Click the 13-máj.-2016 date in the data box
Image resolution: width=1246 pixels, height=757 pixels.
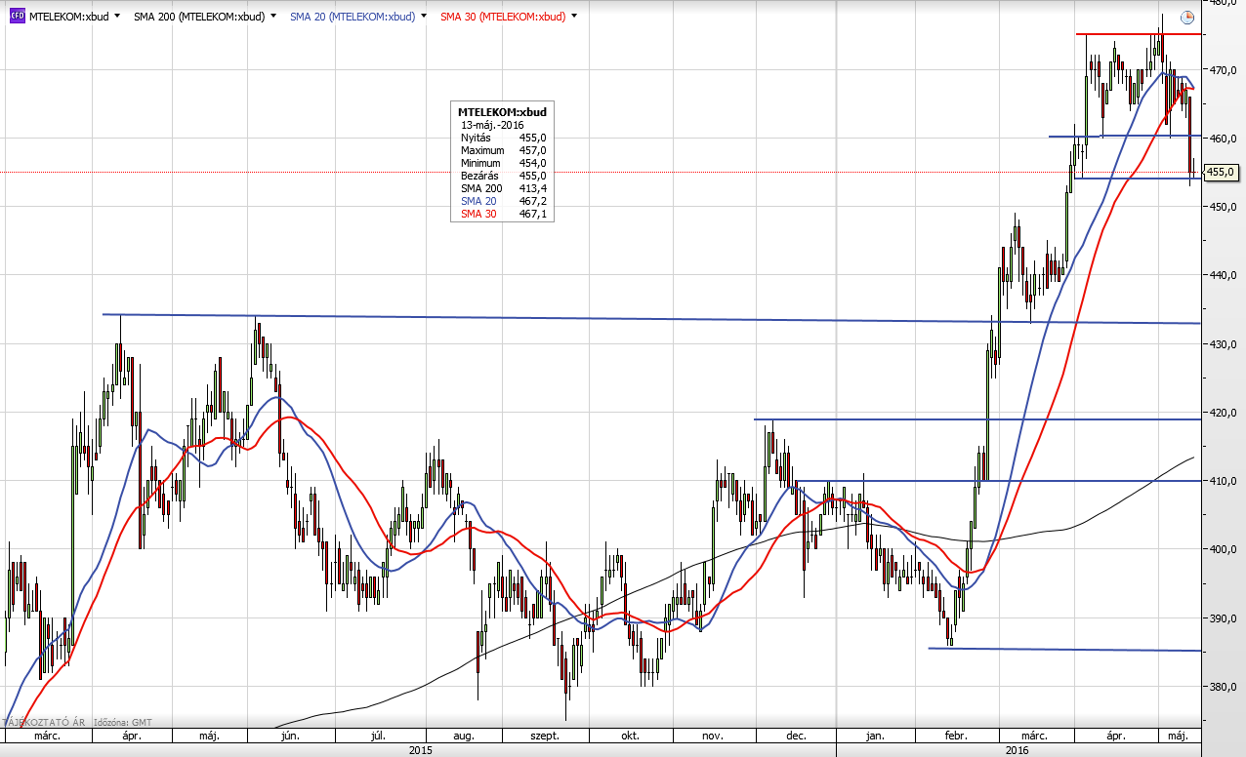[492, 125]
